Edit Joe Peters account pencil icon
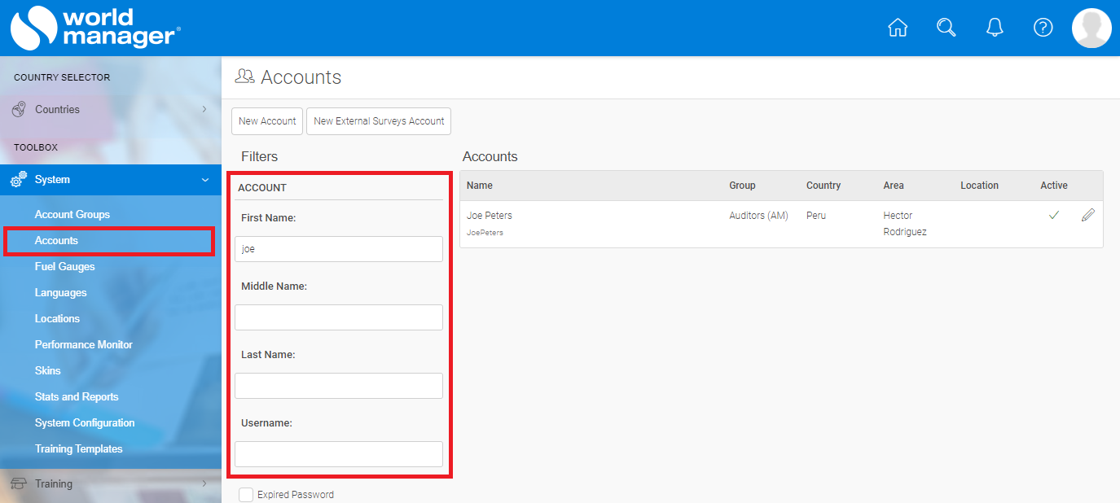 pyautogui.click(x=1087, y=216)
